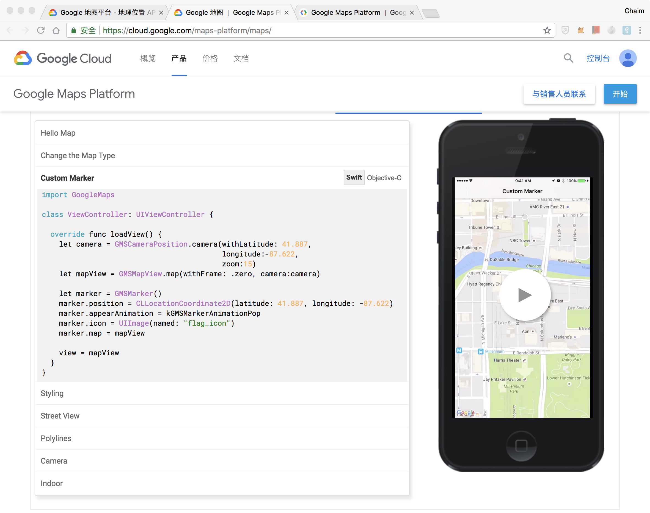The image size is (650, 513).
Task: Click the blue 开始 button
Action: pos(620,94)
